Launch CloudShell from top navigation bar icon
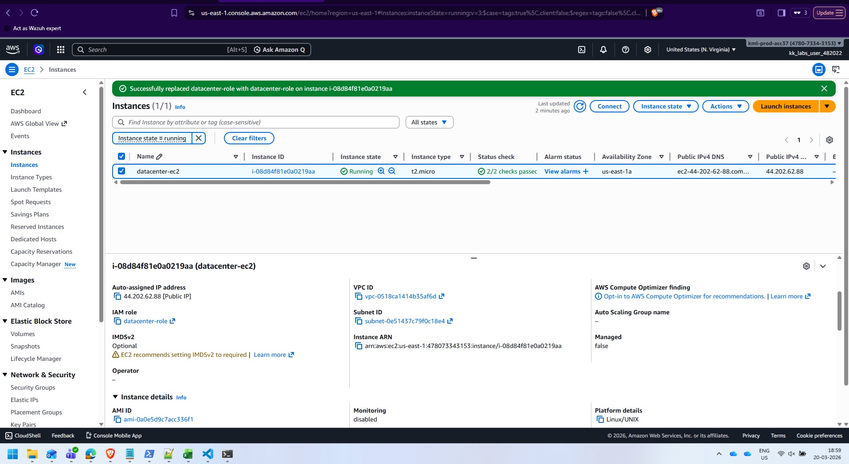This screenshot has height=464, width=849. point(582,50)
